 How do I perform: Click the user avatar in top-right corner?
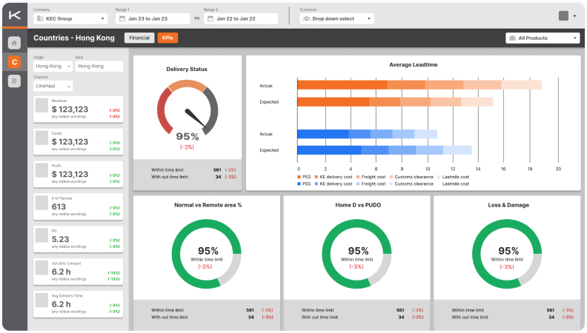point(563,16)
